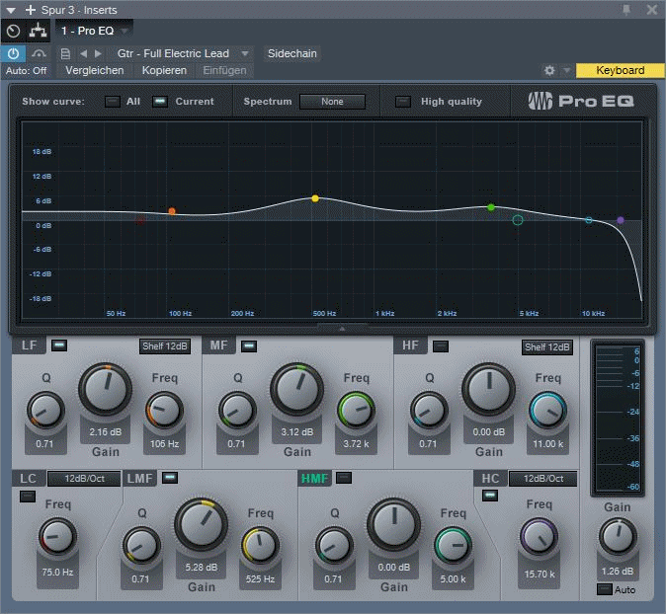
Task: Add insert with the plus icon
Action: (31, 10)
